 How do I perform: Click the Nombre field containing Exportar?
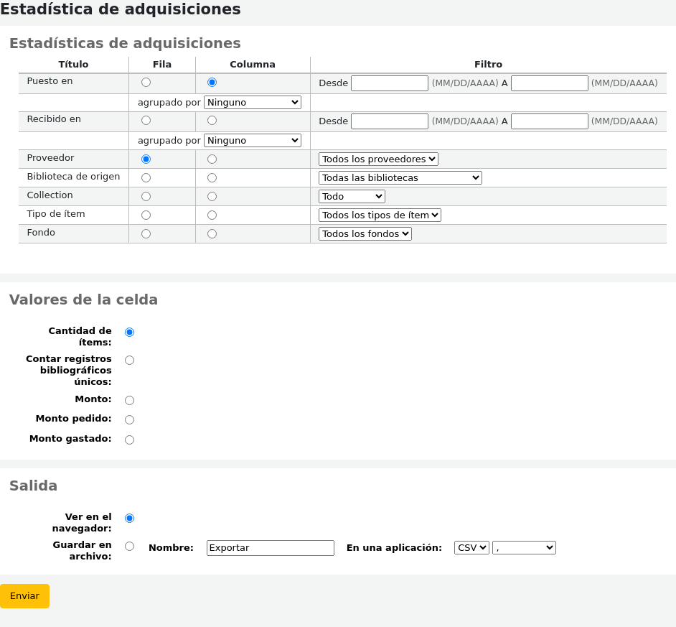(x=271, y=548)
